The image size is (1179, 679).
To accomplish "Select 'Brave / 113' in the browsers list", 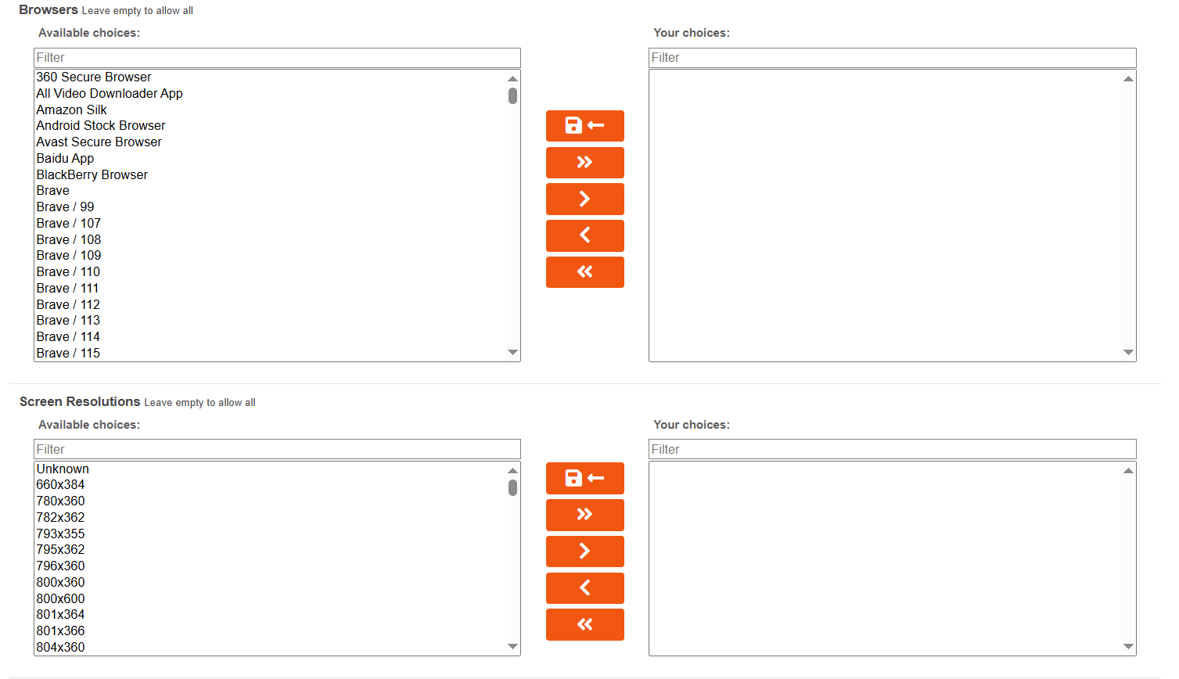I will click(x=271, y=321).
